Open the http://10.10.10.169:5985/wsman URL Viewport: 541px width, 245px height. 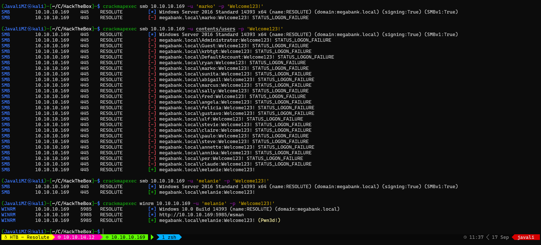[x=202, y=215]
